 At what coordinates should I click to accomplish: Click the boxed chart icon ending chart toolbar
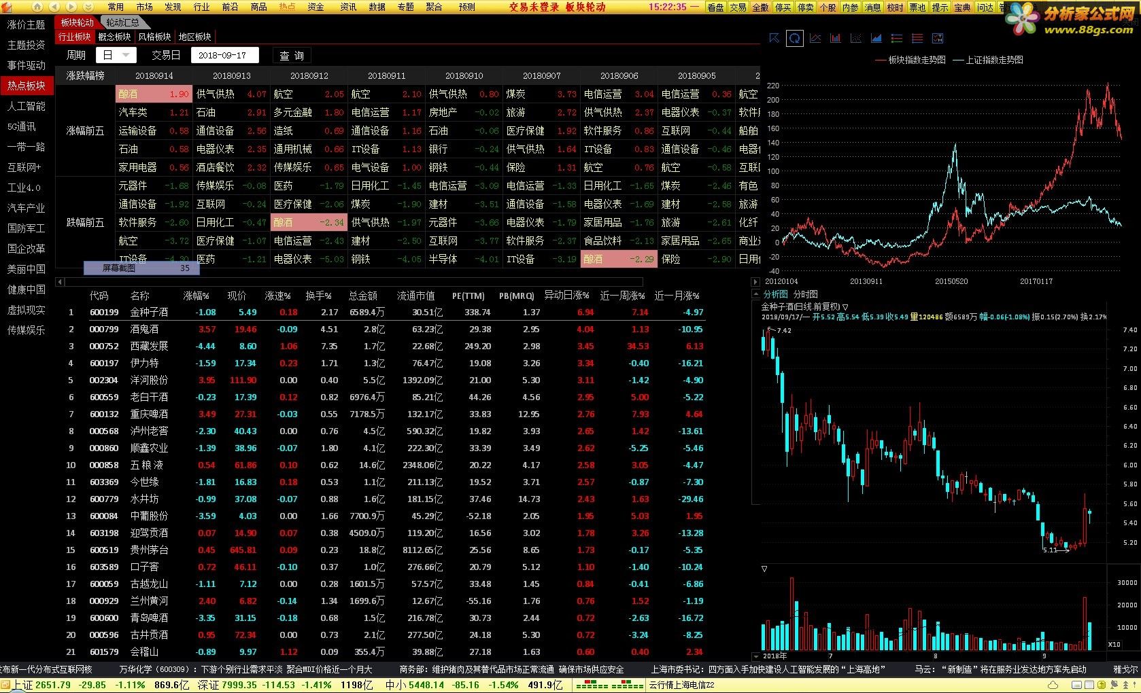(x=937, y=39)
